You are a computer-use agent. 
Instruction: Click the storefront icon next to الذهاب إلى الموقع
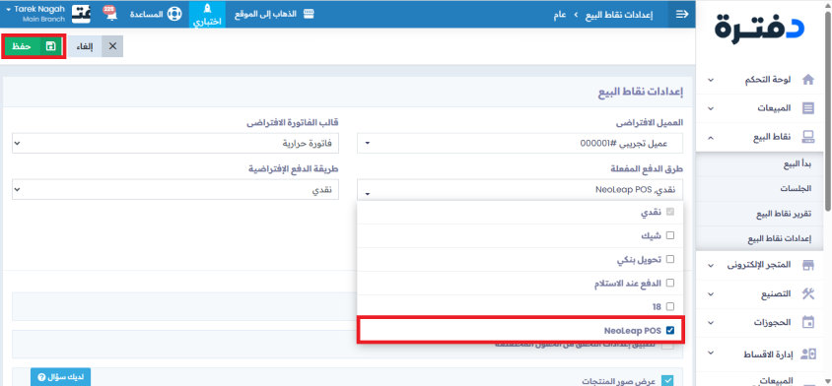[309, 14]
